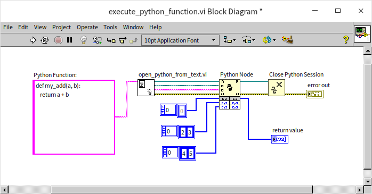Toggle Highlight Execution light bulb

point(84,40)
